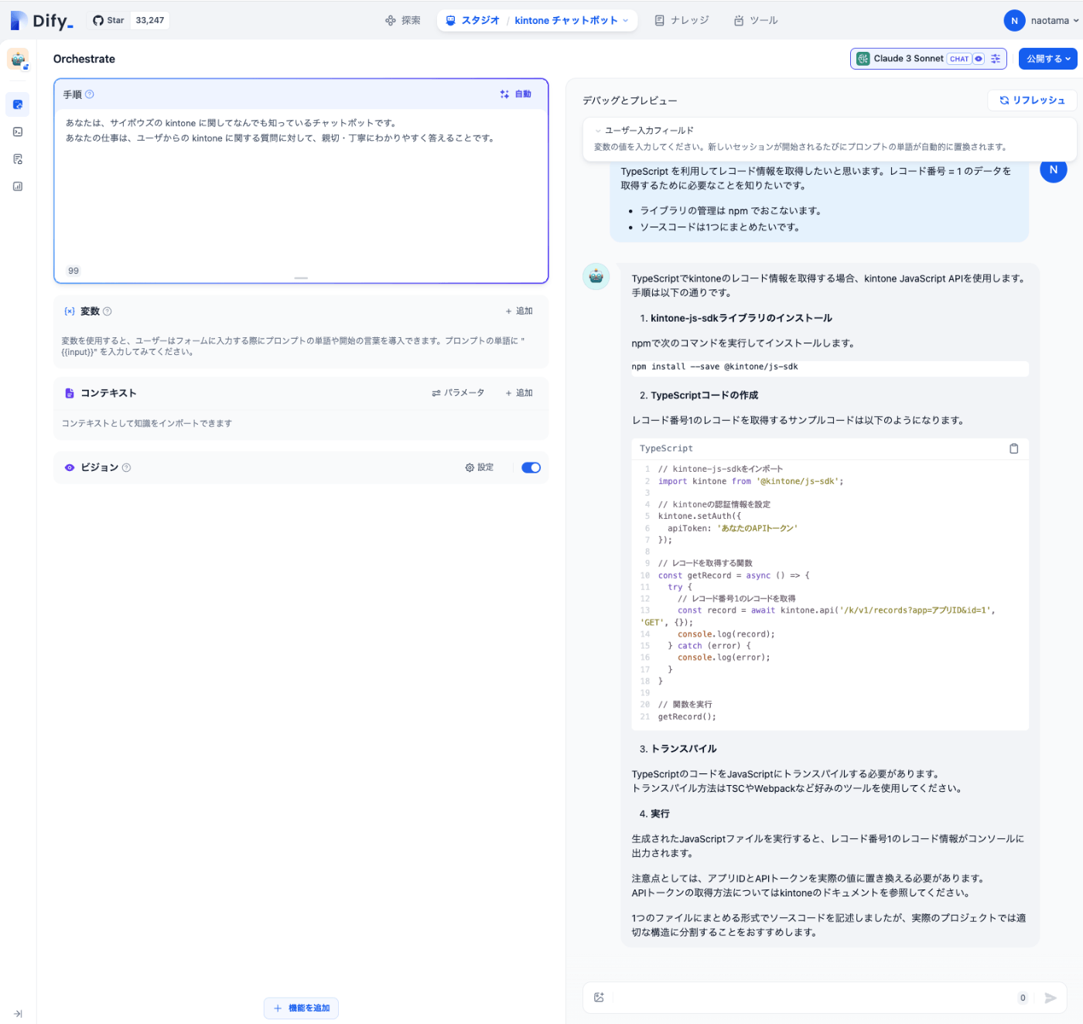Open コンテキスト パラメータ settings
1083x1024 pixels.
click(x=458, y=393)
